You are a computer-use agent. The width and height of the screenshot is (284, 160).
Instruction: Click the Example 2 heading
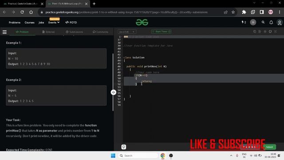coord(14,80)
